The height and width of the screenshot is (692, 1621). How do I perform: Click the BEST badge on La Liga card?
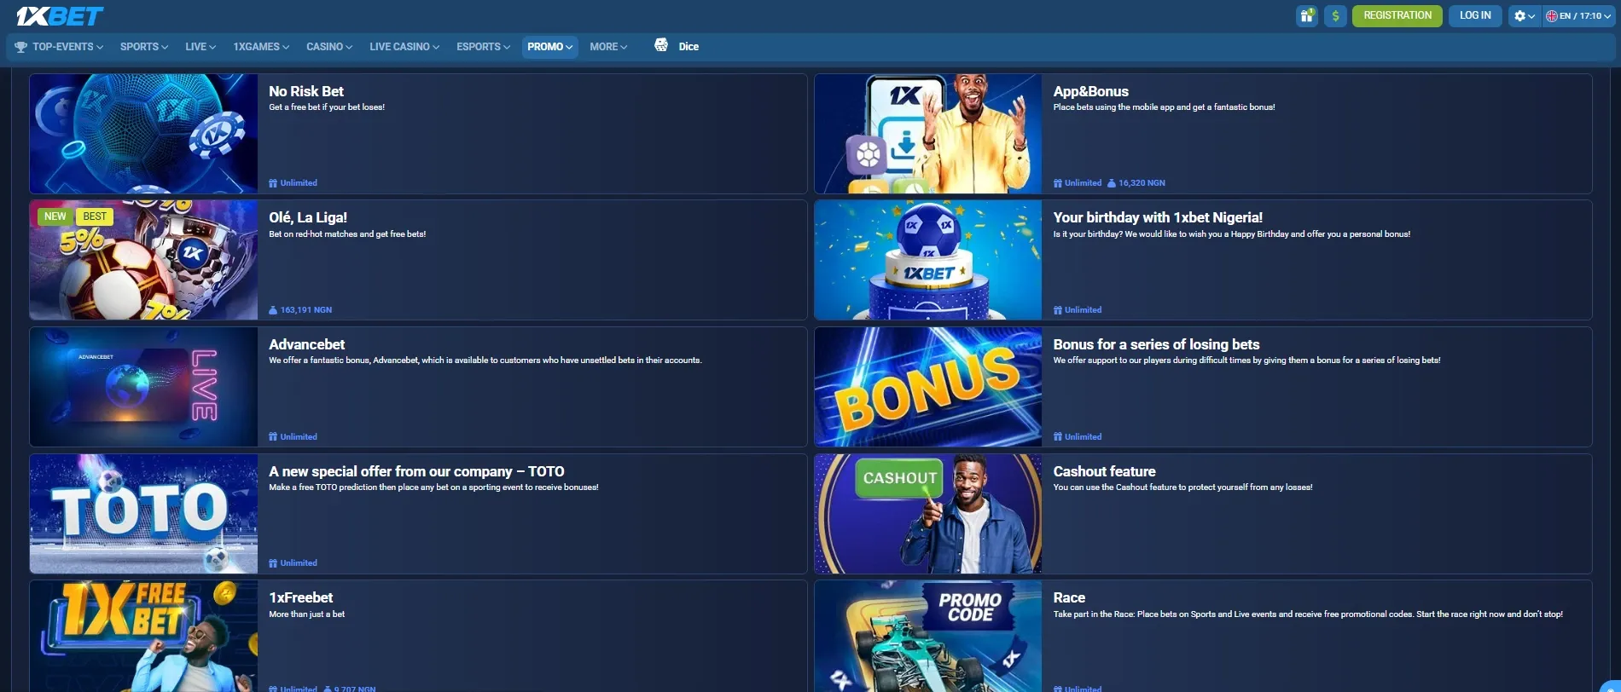click(95, 216)
